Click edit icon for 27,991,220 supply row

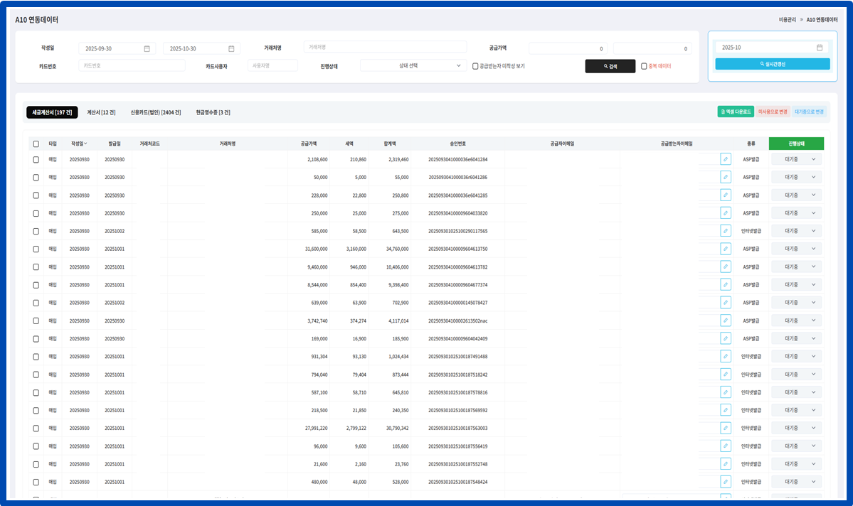[725, 428]
